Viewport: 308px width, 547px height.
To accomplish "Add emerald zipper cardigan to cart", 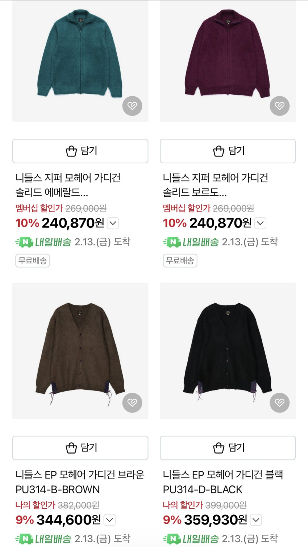I will tap(80, 151).
